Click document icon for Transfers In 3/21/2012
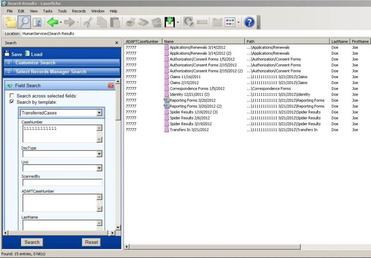Image resolution: width=371 pixels, height=258 pixels. pyautogui.click(x=167, y=130)
